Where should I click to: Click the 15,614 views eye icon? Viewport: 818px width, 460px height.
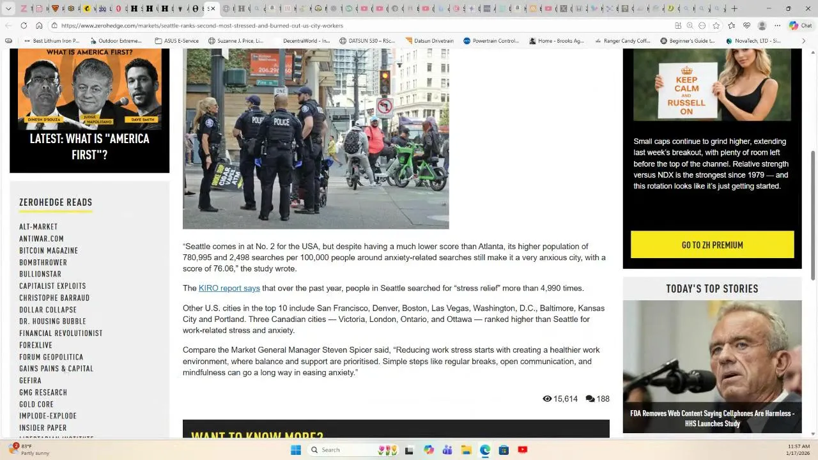[x=547, y=399]
